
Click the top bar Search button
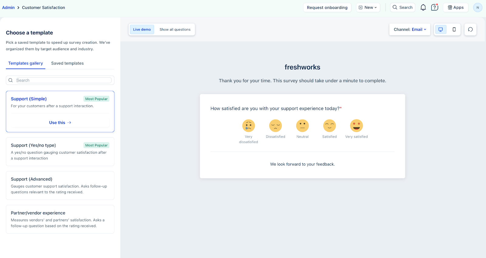[x=402, y=8]
